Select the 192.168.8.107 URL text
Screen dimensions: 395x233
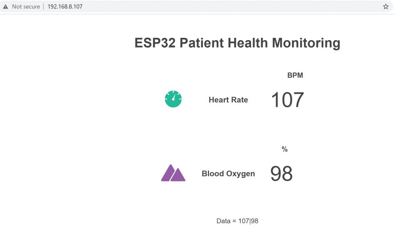65,7
